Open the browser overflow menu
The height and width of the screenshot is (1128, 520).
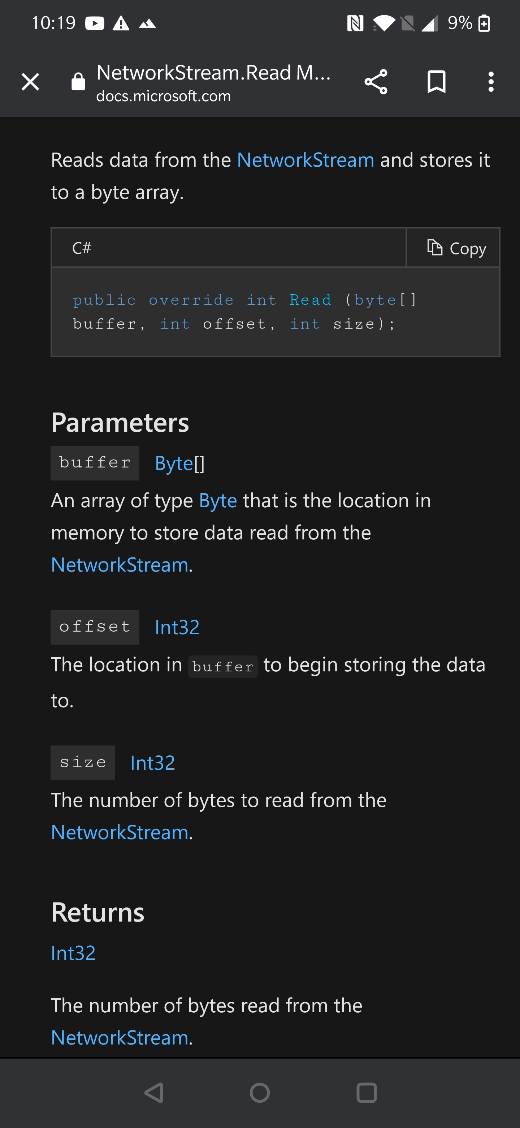[491, 82]
